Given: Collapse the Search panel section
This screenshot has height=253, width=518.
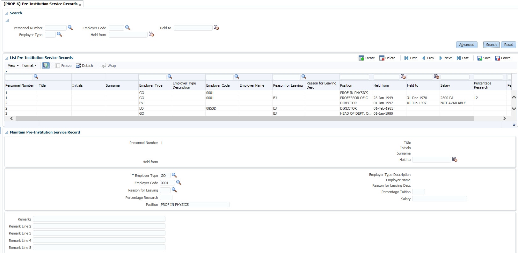Looking at the screenshot, I should click(x=7, y=13).
